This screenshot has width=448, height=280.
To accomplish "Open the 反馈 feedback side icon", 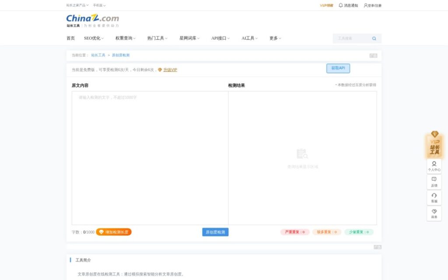I will [x=434, y=182].
